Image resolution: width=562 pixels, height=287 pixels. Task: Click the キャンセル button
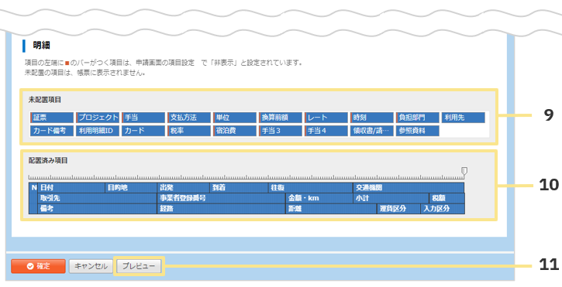[91, 266]
